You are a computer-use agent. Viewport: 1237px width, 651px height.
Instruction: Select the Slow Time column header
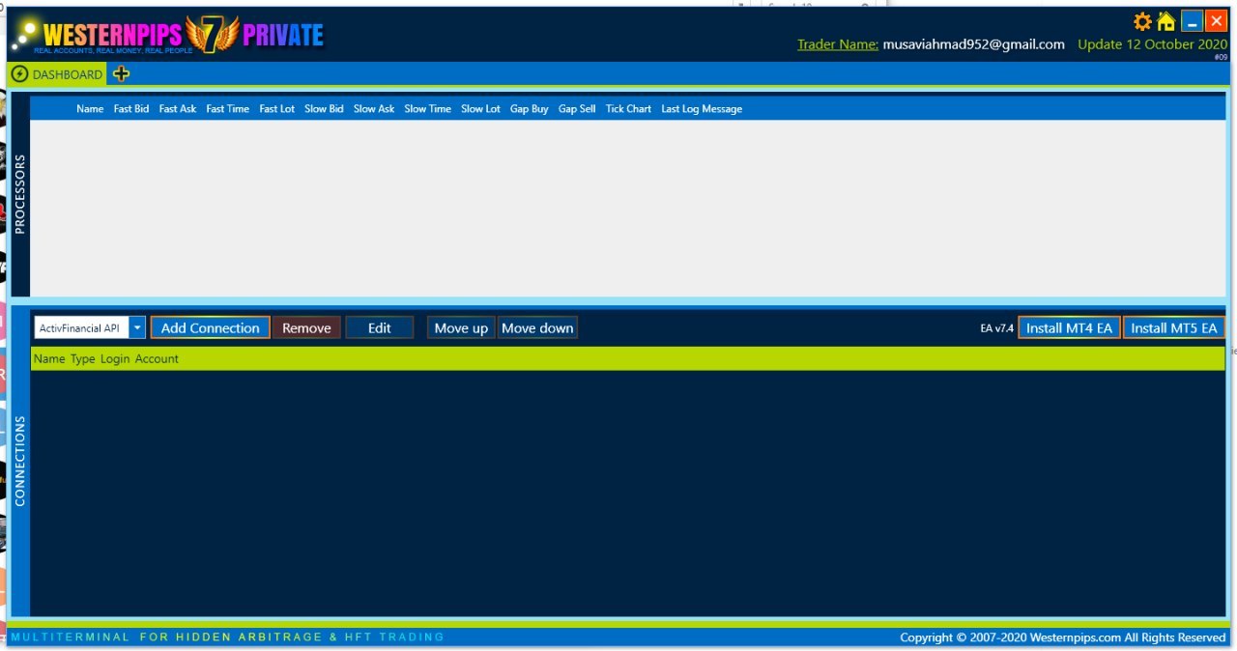tap(428, 109)
